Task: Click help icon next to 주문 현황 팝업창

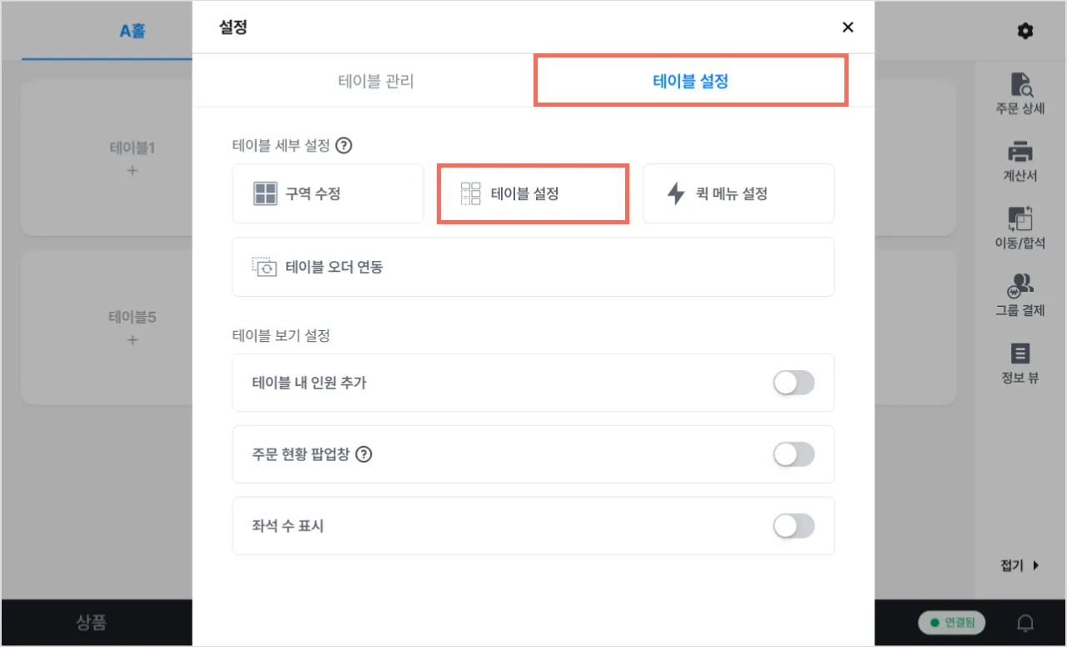Action: point(363,454)
